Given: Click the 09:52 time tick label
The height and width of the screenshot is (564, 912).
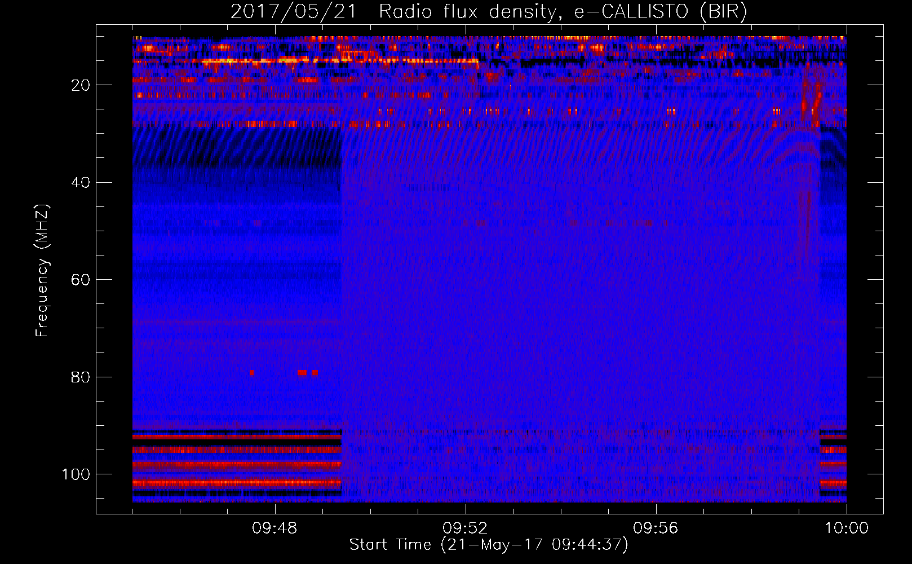Looking at the screenshot, I should [x=465, y=528].
